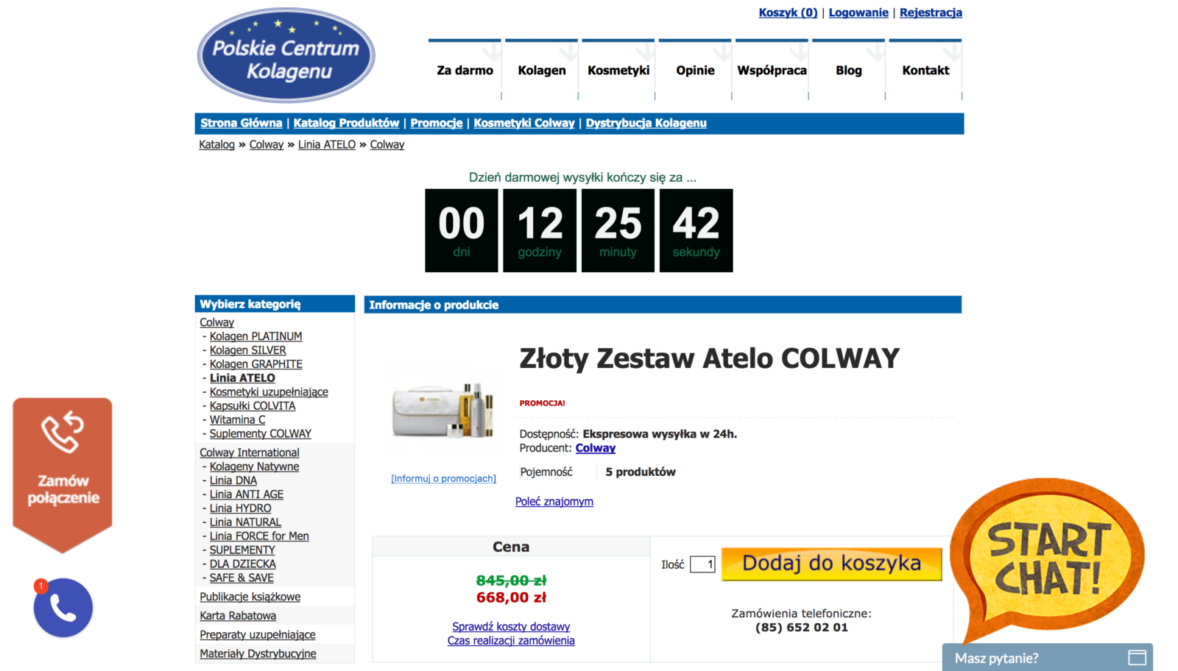This screenshot has height=671, width=1178.
Task: Select Linia ATELO in the category sidebar
Action: [x=242, y=377]
